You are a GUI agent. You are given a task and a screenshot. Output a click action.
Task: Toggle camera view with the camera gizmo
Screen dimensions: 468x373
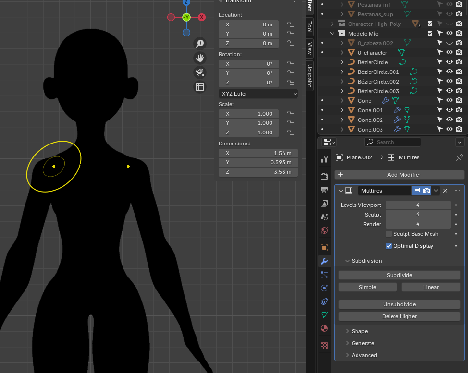[x=200, y=72]
